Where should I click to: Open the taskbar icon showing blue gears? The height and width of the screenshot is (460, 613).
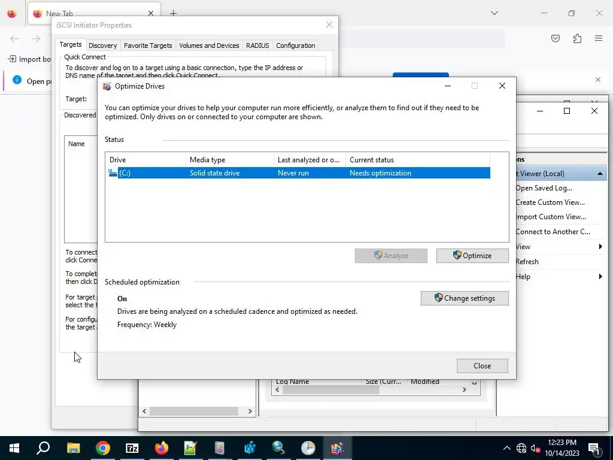coord(250,448)
